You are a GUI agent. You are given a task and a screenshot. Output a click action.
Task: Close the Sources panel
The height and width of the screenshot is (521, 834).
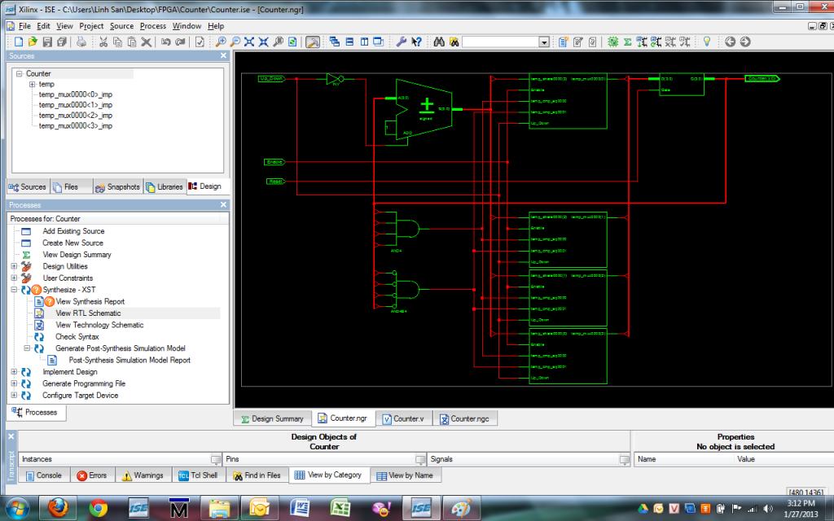point(224,56)
